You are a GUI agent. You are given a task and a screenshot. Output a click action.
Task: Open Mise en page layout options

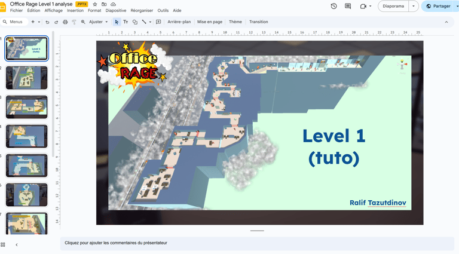[210, 22]
